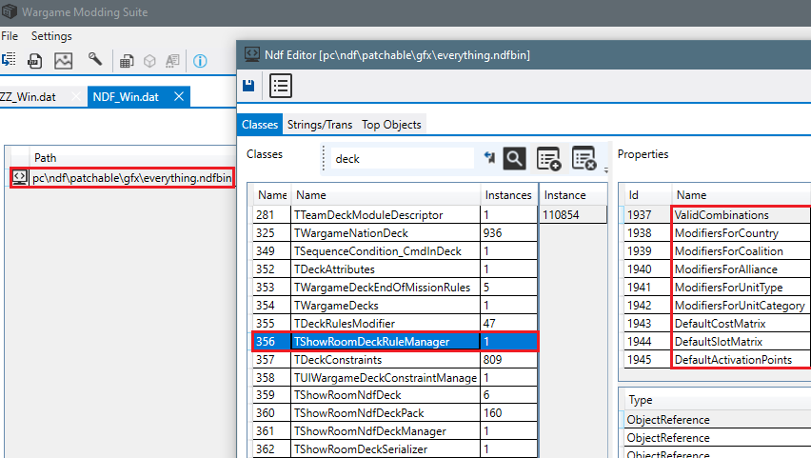This screenshot has height=458, width=811.
Task: Click the Type column header
Action: 718,400
